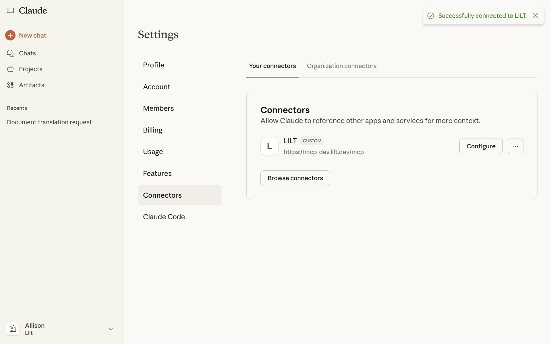Open the Features settings section
This screenshot has height=344, width=551.
[x=180, y=174]
